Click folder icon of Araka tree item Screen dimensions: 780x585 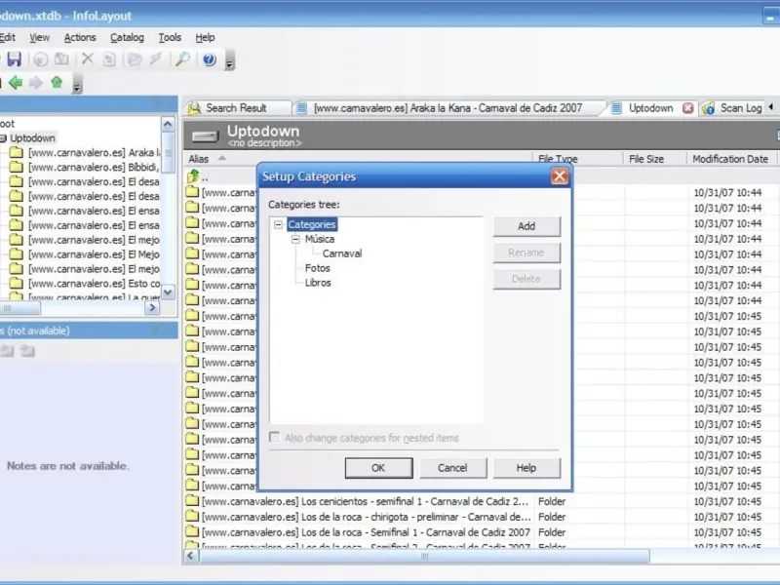pyautogui.click(x=17, y=152)
